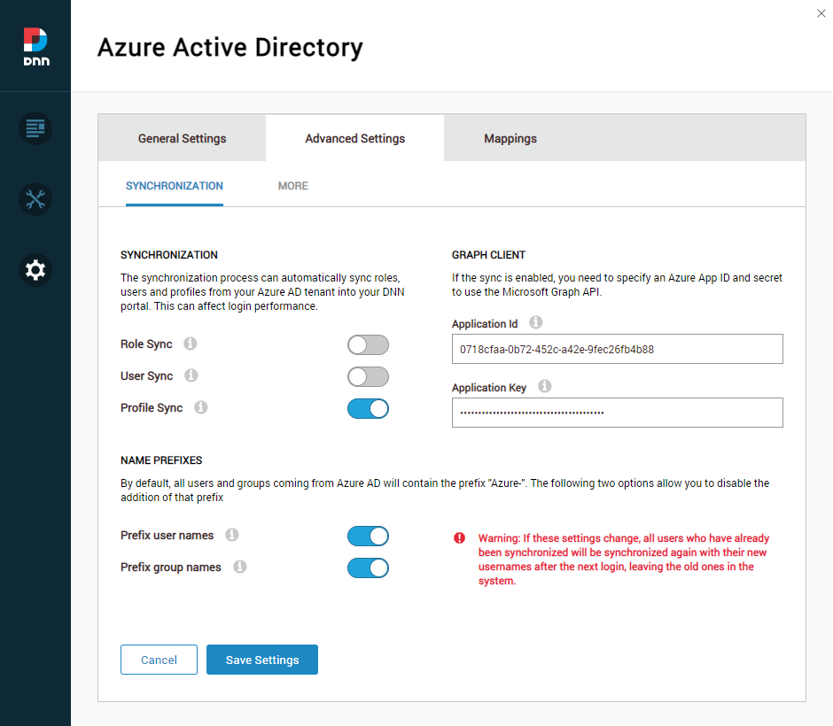Switch to the MORE sub-tab

coord(293,186)
